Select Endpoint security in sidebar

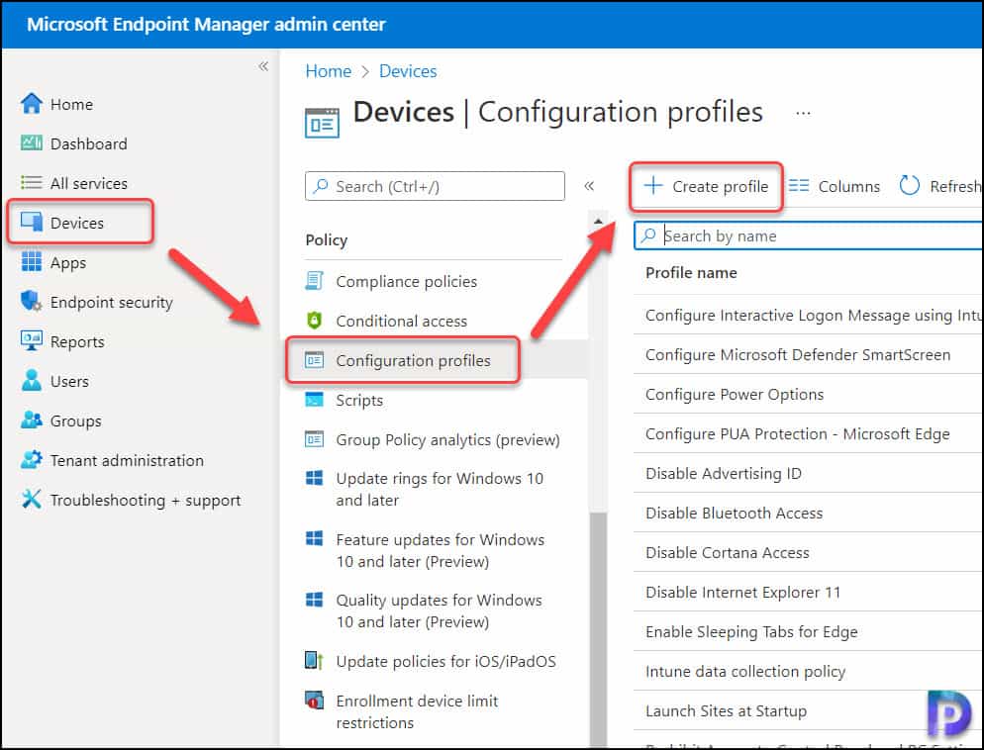[111, 302]
